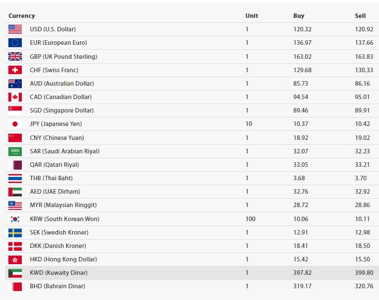
Task: Select the AUD (Australian Dollar) row label
Action: point(62,83)
